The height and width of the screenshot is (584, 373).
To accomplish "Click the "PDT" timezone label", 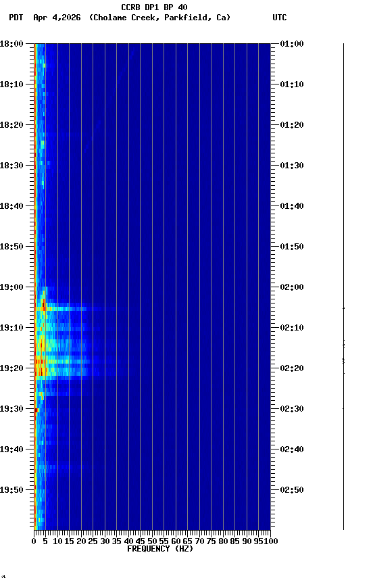I will tap(16, 18).
